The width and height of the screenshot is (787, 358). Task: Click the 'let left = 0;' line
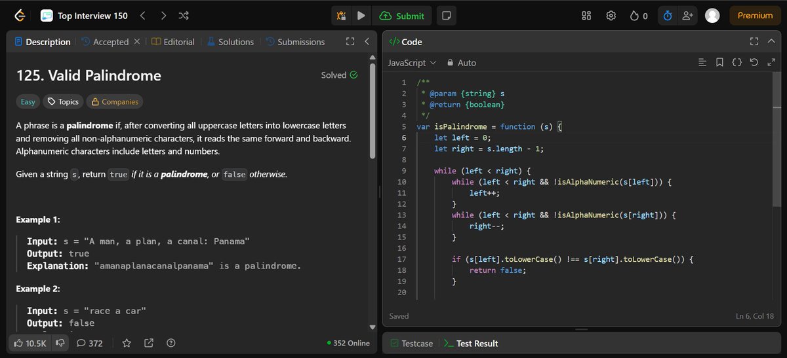462,137
